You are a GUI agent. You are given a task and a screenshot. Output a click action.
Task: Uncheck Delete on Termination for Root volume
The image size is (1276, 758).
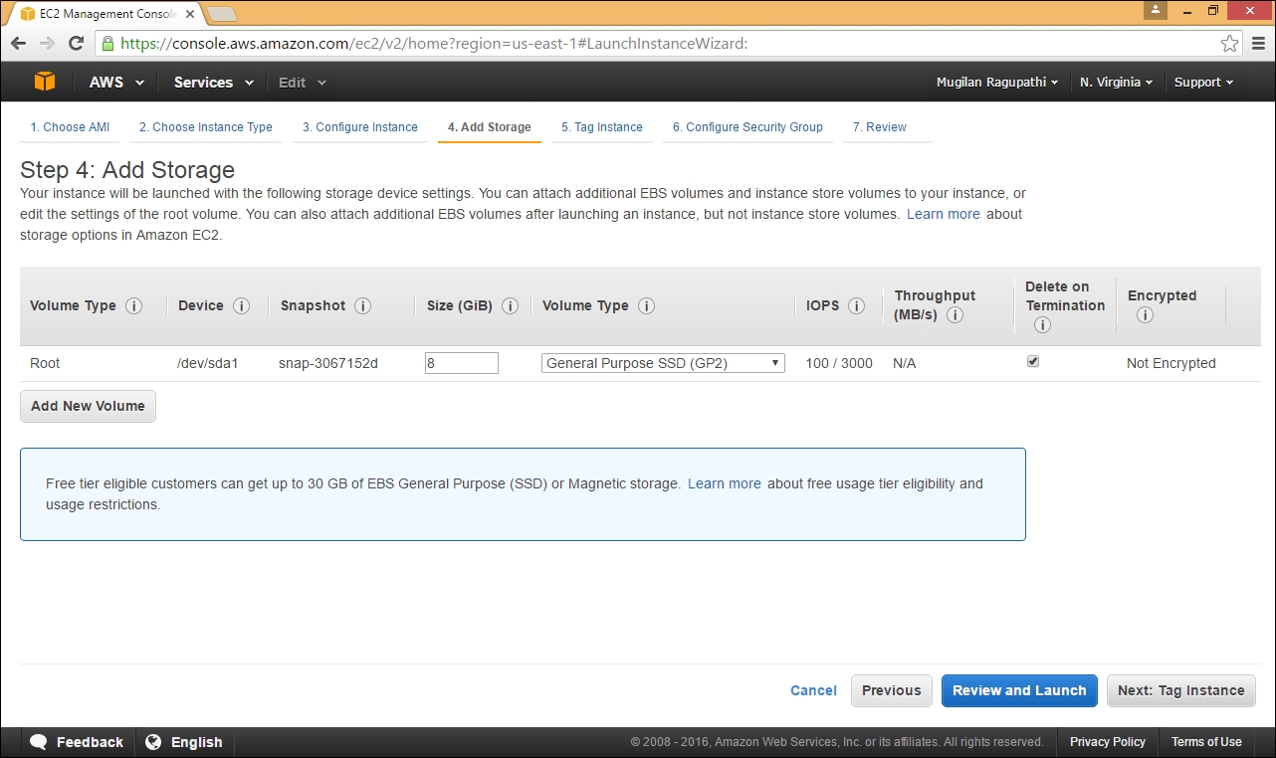coord(1033,362)
